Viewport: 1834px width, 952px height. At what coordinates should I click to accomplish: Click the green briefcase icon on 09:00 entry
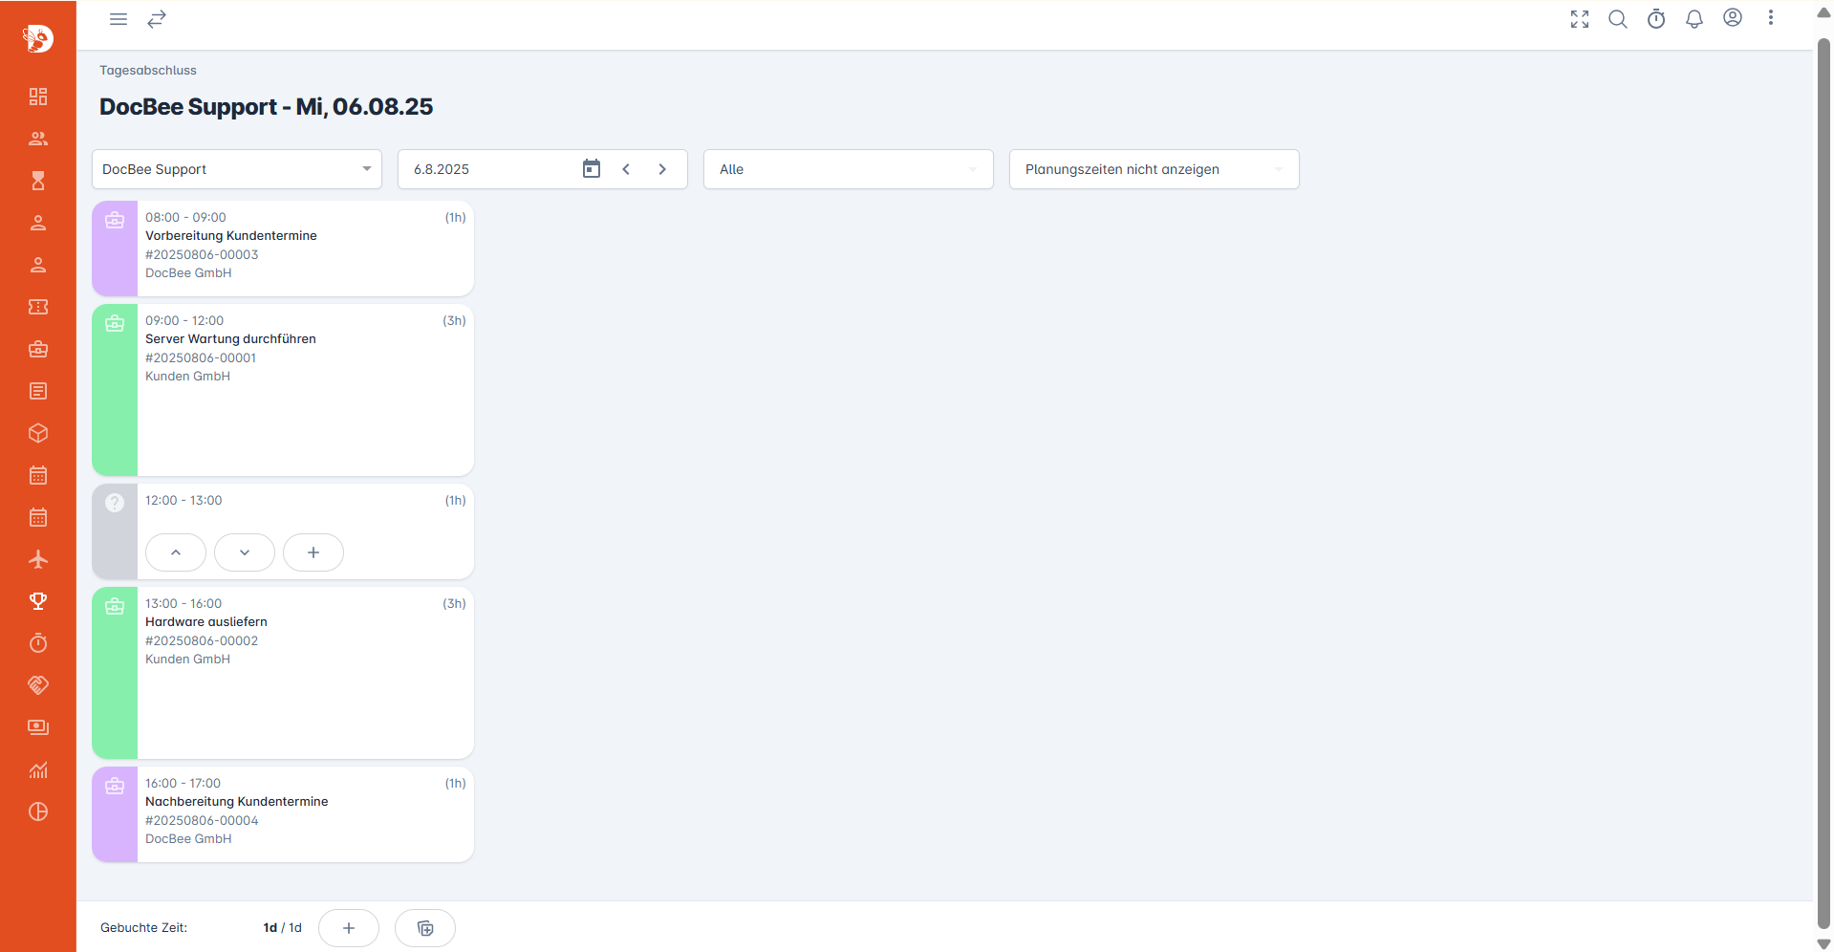point(115,323)
